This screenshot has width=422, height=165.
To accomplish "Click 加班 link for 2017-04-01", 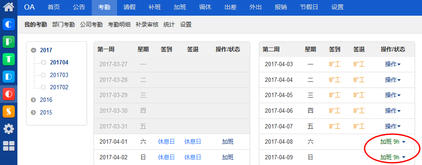I will tap(228, 142).
